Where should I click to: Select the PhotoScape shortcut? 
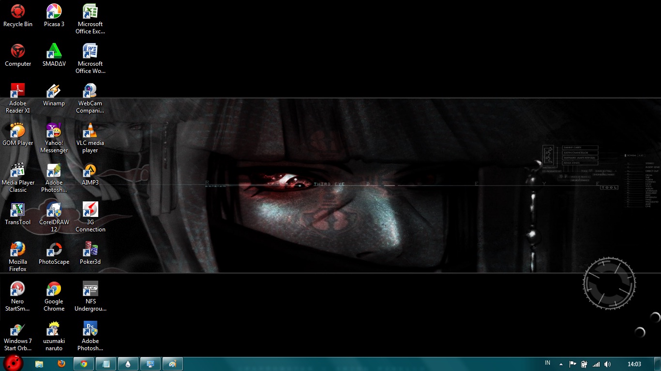54,254
